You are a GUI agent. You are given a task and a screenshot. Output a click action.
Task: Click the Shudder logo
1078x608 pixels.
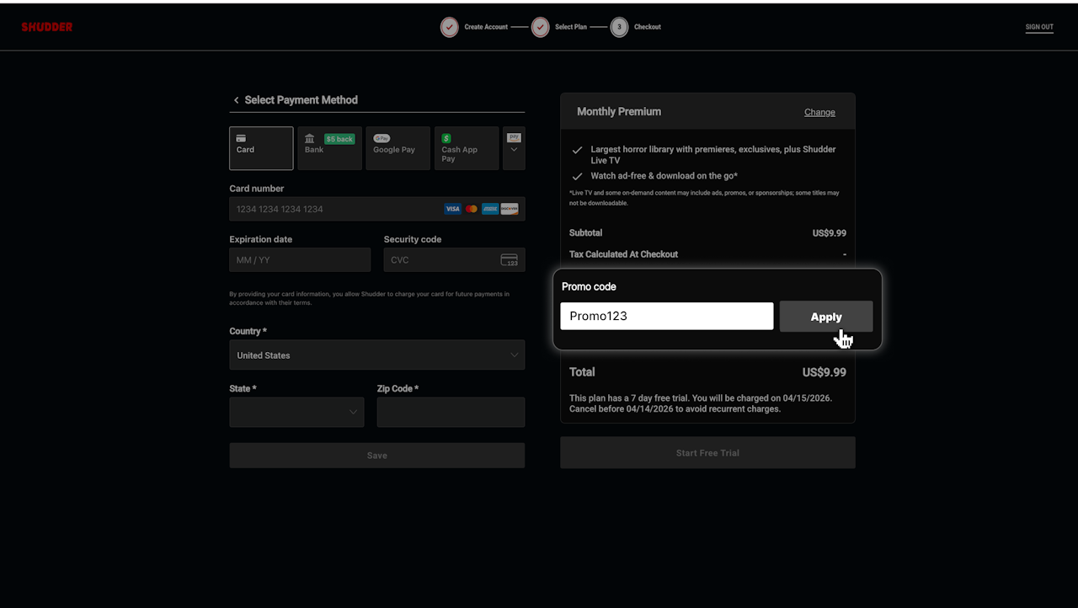[47, 27]
